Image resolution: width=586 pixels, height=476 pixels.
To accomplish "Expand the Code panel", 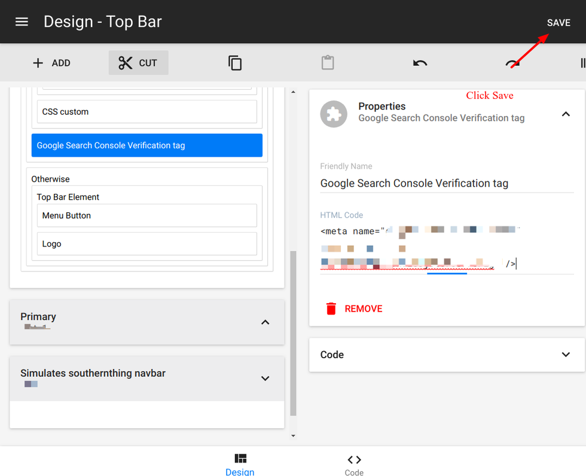I will pyautogui.click(x=566, y=355).
